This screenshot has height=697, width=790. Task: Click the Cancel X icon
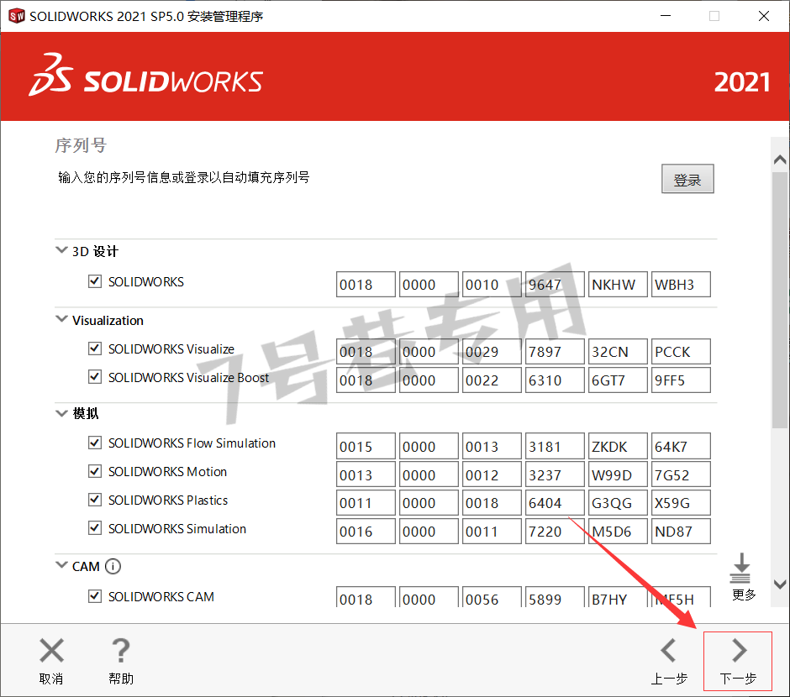(x=51, y=650)
